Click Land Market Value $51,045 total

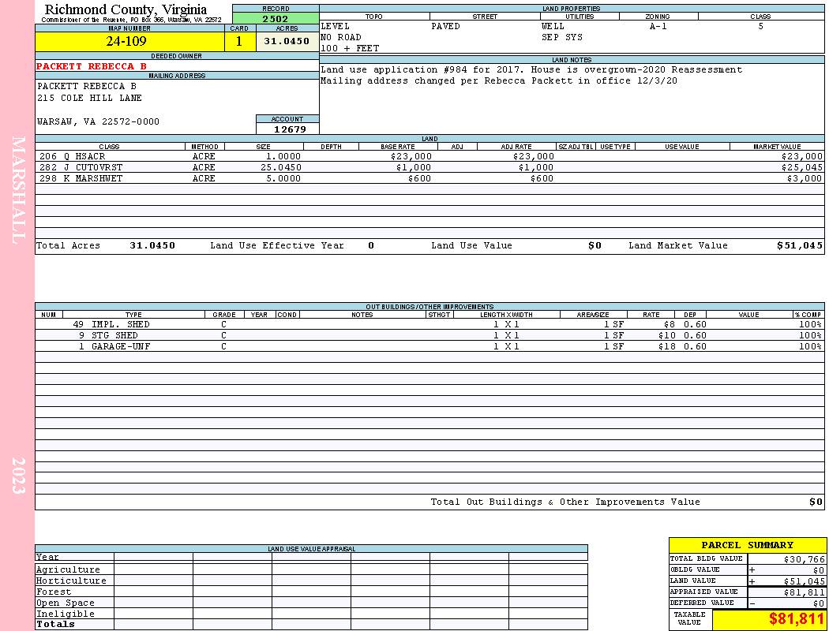[x=799, y=245]
